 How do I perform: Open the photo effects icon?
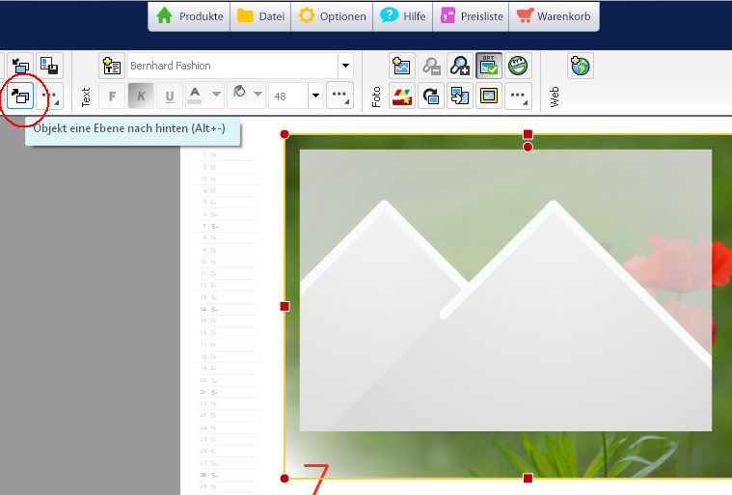402,96
